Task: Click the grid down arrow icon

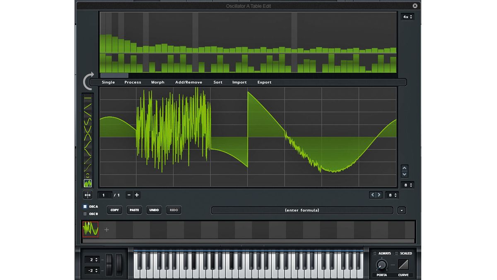Action: (405, 174)
